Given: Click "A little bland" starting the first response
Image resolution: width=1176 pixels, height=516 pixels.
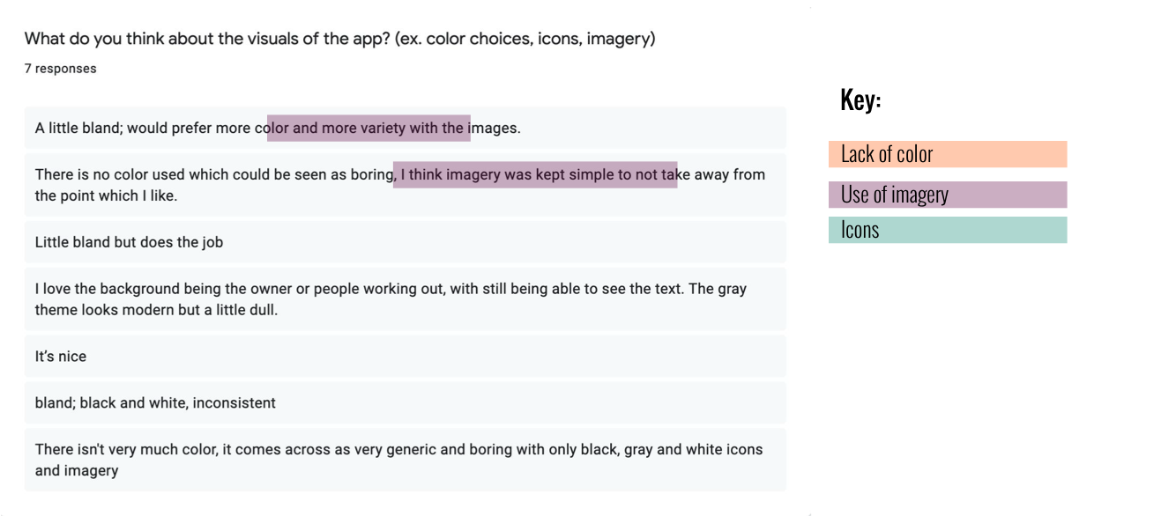Looking at the screenshot, I should (x=78, y=129).
